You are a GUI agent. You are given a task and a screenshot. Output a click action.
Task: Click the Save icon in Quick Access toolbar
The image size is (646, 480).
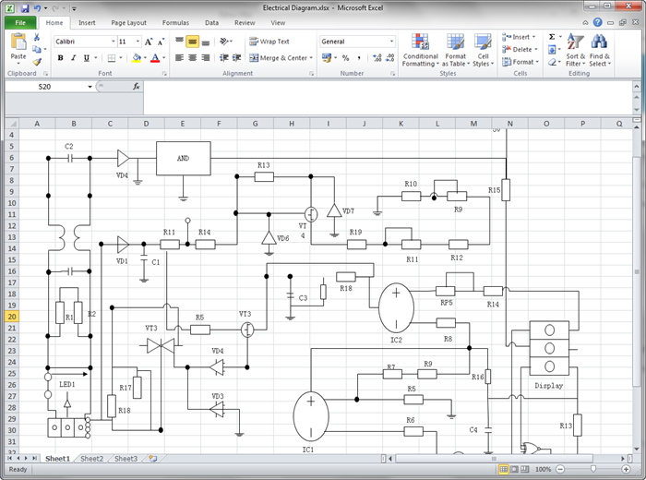pos(23,8)
